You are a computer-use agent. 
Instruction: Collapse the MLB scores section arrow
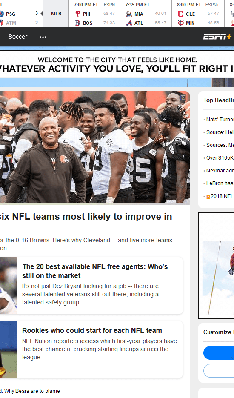42,14
